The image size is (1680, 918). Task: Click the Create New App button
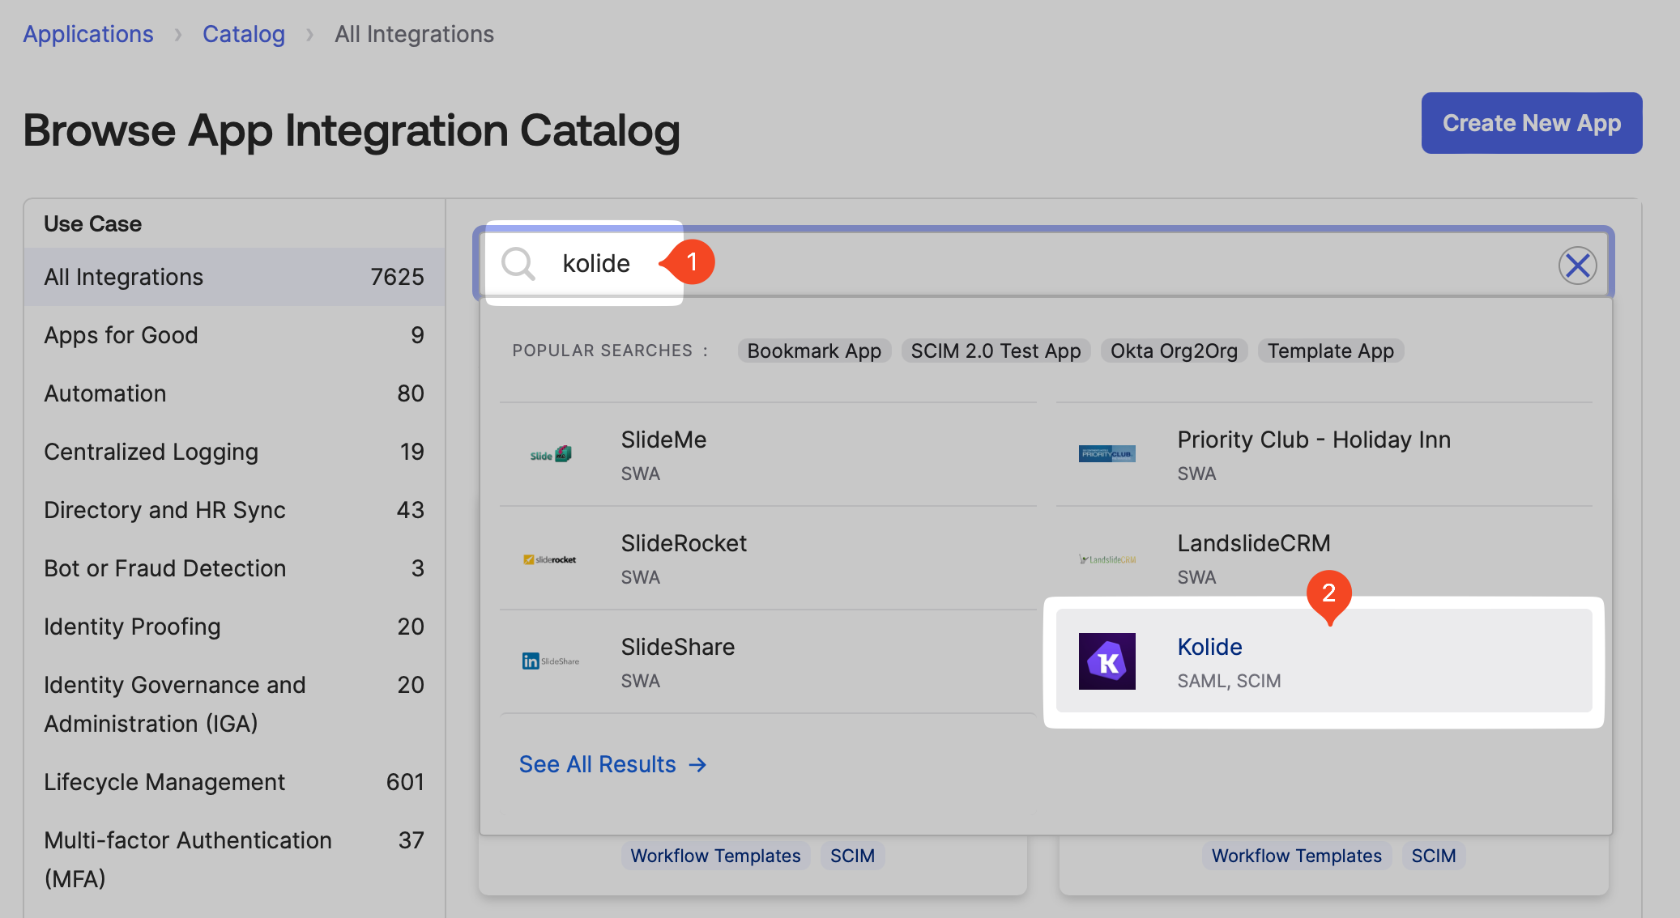[x=1531, y=123]
